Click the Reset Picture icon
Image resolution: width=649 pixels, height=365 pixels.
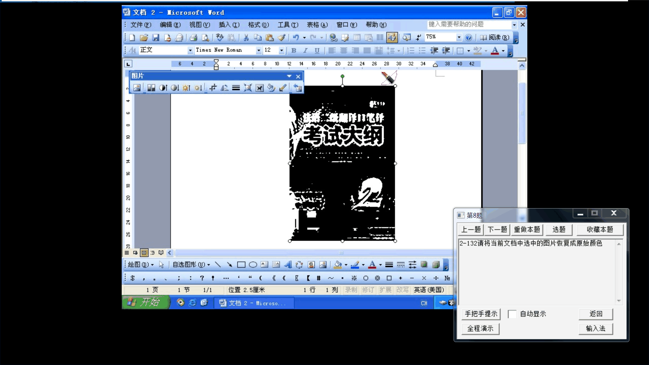click(x=297, y=88)
